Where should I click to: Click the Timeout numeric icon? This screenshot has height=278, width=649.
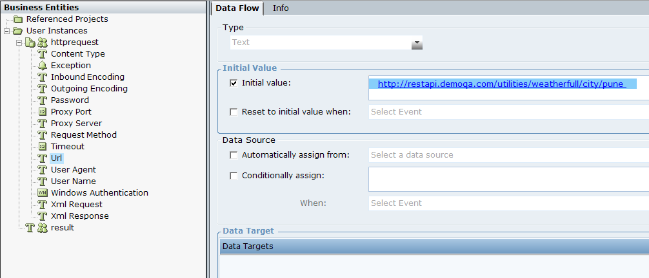[43, 147]
